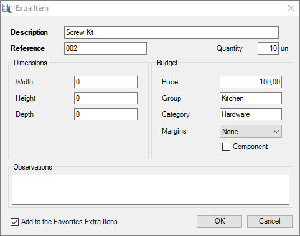The width and height of the screenshot is (300, 236).
Task: Enable the Component checkbox
Action: click(x=226, y=147)
